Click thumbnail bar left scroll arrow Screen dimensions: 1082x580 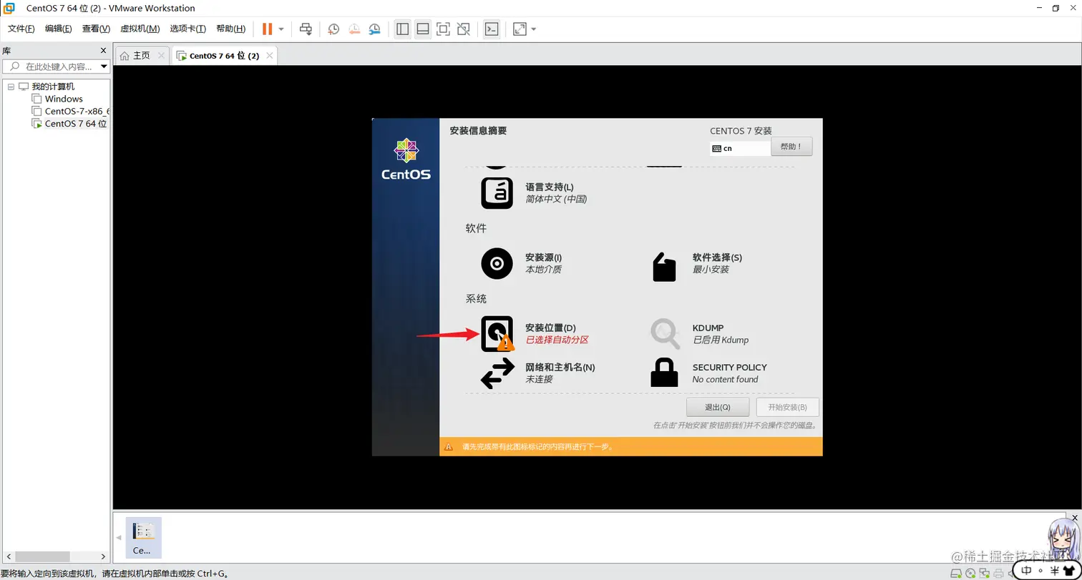coord(119,538)
